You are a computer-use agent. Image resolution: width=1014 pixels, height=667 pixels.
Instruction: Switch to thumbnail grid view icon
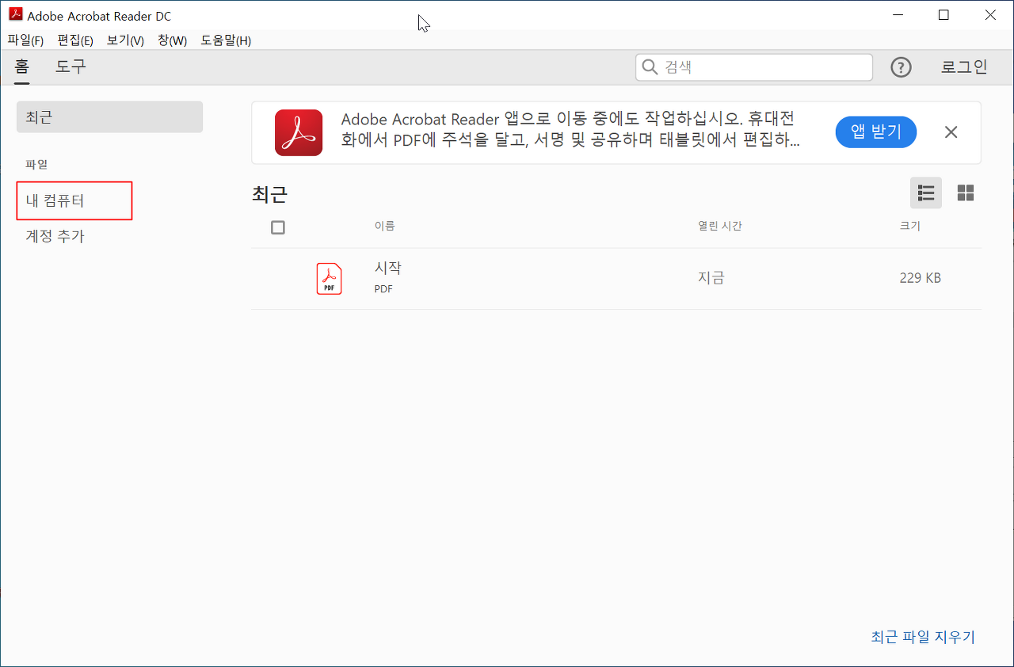click(965, 192)
